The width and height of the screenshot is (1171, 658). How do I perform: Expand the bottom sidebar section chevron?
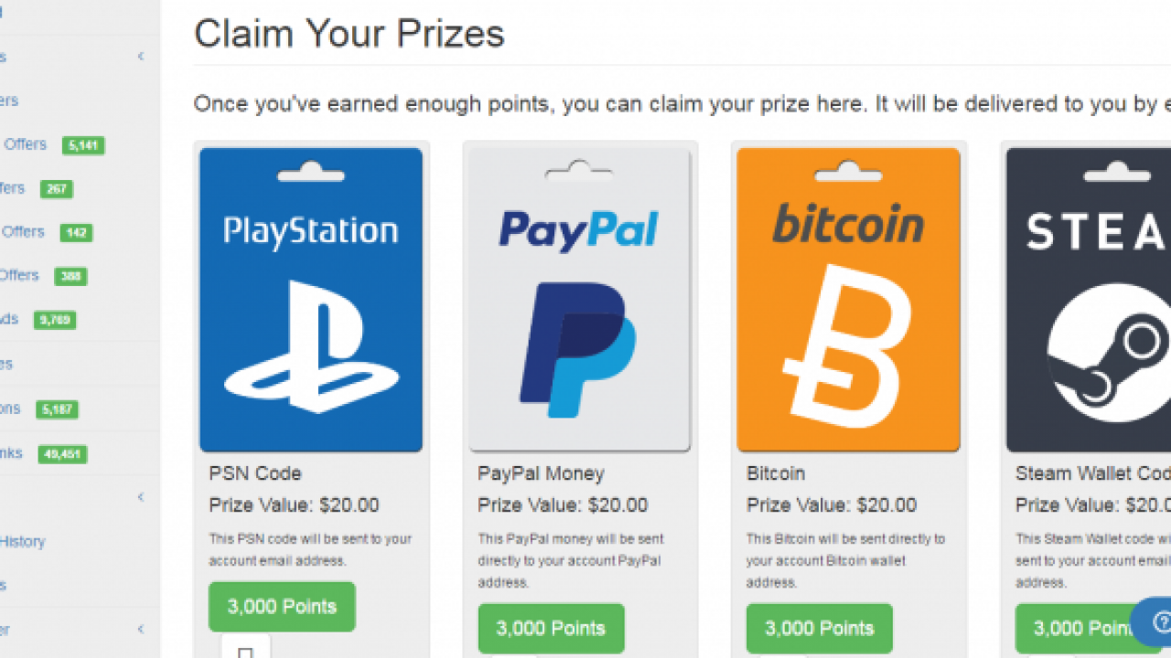click(x=141, y=629)
